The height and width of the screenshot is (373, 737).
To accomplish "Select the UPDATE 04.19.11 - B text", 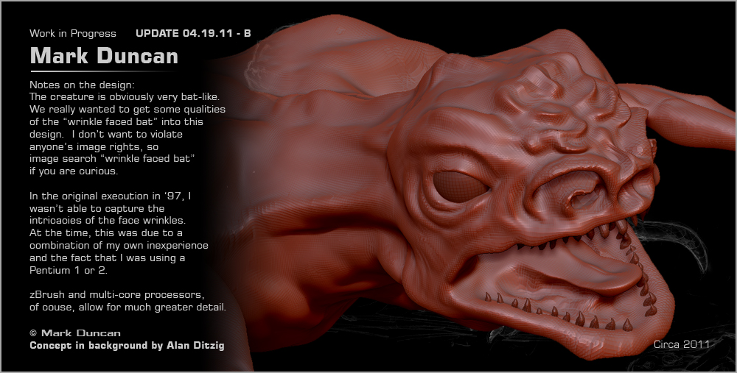I will (194, 33).
